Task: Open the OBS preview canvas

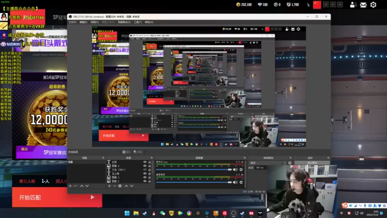Action: click(199, 87)
